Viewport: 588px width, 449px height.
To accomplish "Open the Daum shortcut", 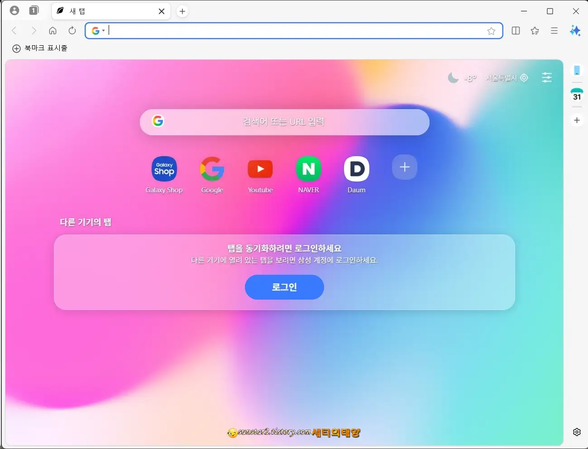I will tap(356, 168).
